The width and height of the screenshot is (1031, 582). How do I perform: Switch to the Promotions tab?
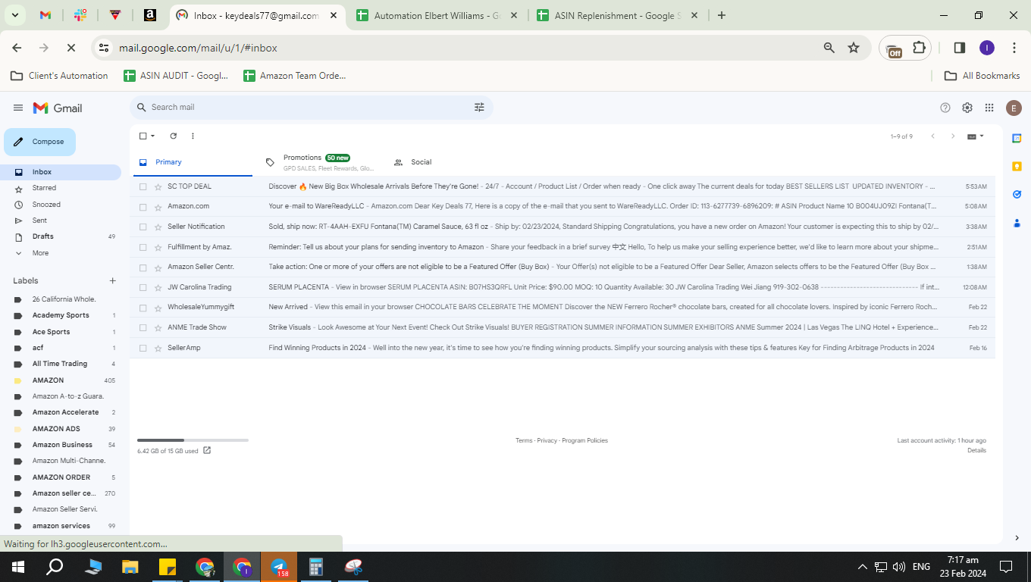coord(319,162)
